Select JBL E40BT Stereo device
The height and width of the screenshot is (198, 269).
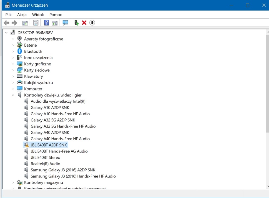(46, 157)
